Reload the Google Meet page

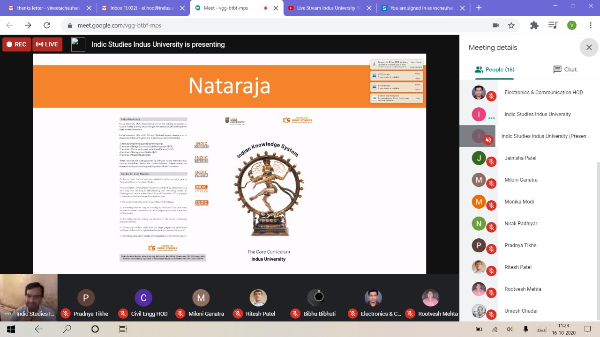46,25
